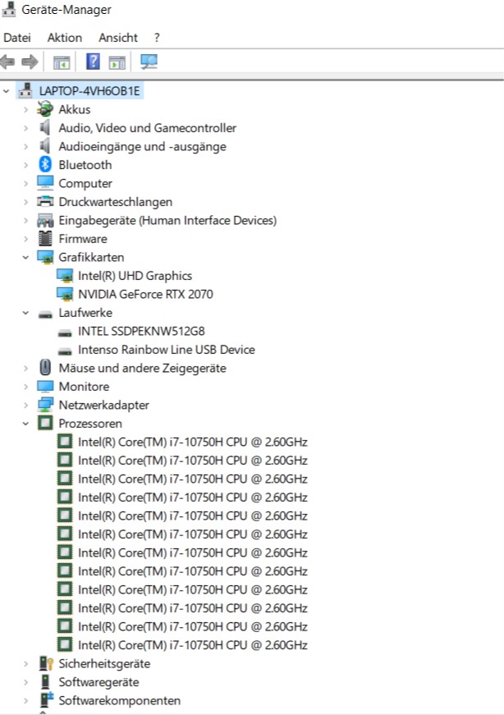Click the Forward arrow toolbar icon

30,62
